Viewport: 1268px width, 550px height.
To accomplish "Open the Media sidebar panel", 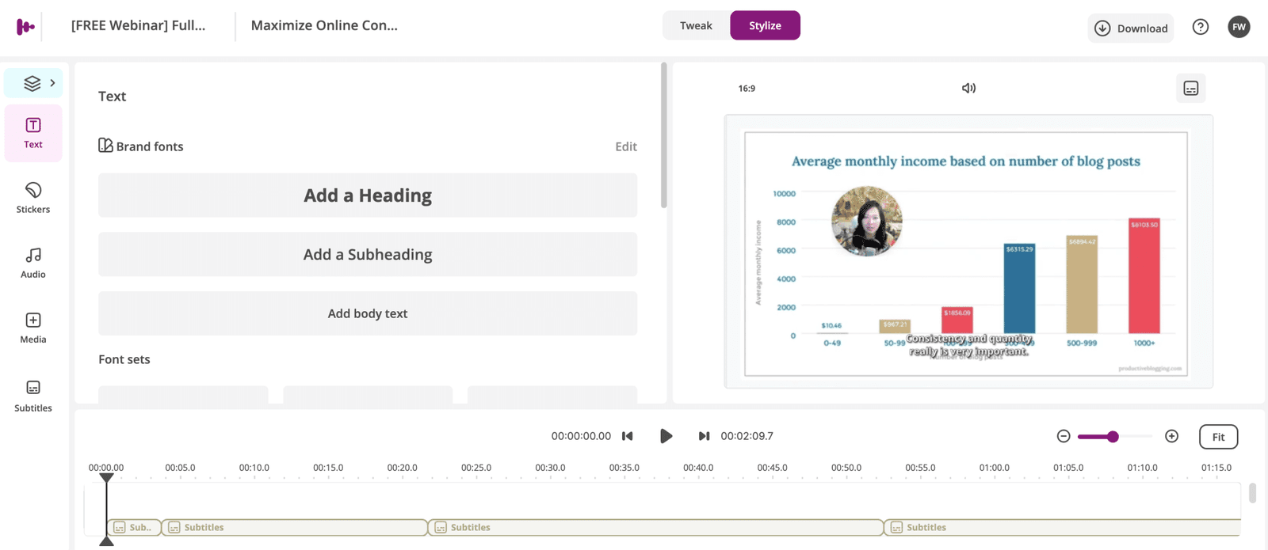I will pos(33,328).
